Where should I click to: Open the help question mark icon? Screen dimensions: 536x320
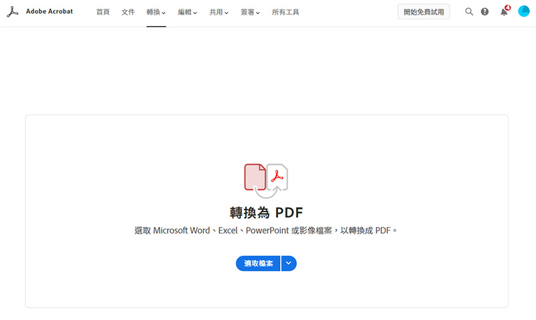pyautogui.click(x=484, y=12)
